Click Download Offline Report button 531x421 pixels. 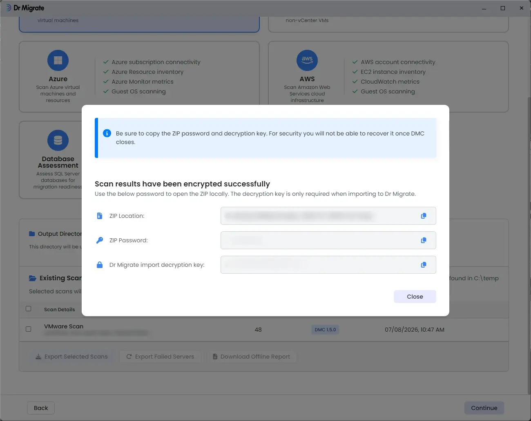tap(252, 357)
